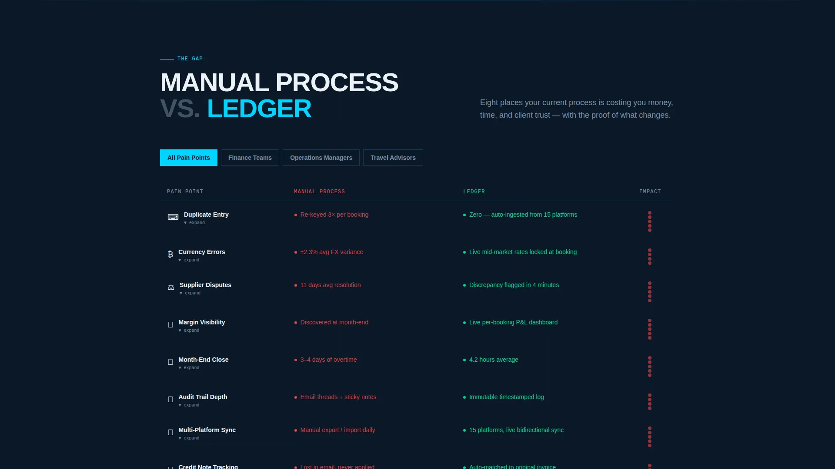Click the IMPACT column header

tap(650, 192)
